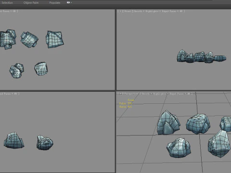The height and width of the screenshot is (173, 231).
Task: Click the shading label in the top-left viewport
Action: 9,11
